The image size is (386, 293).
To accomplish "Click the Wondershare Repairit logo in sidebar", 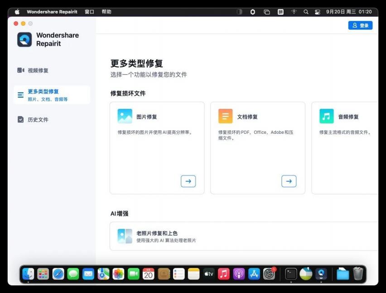I will click(x=24, y=40).
